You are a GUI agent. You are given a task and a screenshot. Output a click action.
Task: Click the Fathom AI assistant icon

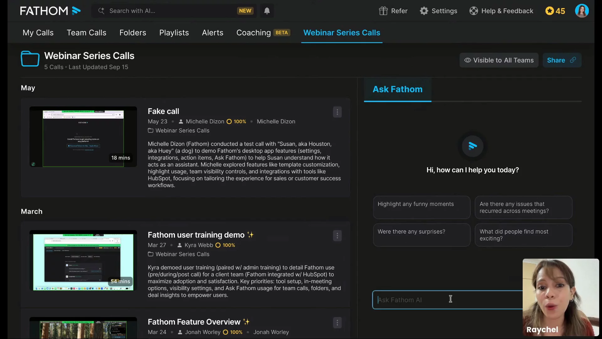pyautogui.click(x=473, y=146)
